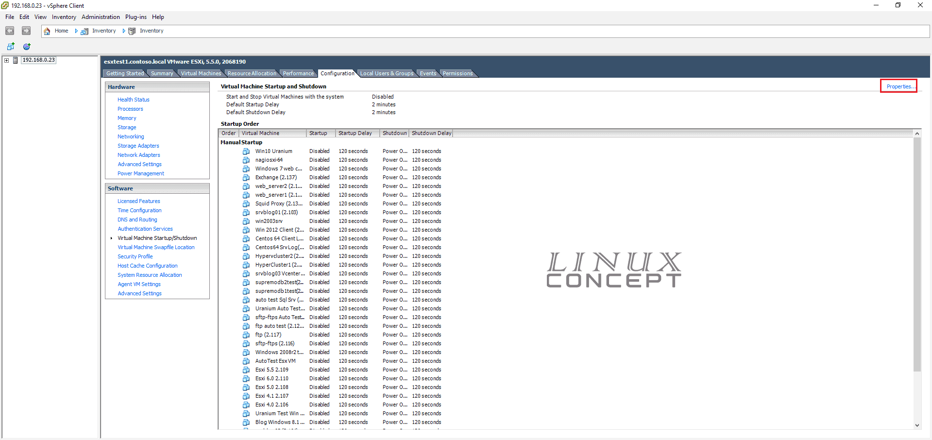Open the Agent VM Settings link
Screen dimensions: 932x440
pyautogui.click(x=139, y=284)
